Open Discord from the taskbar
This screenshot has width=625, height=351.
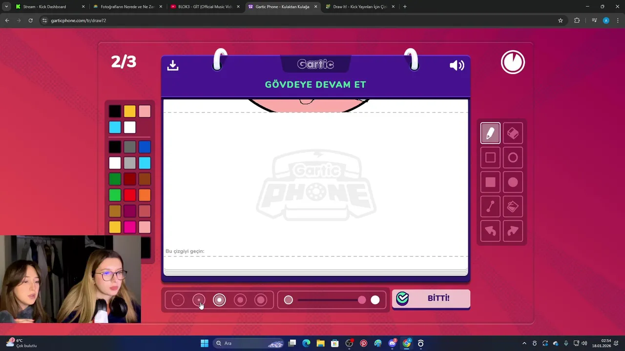(x=392, y=343)
